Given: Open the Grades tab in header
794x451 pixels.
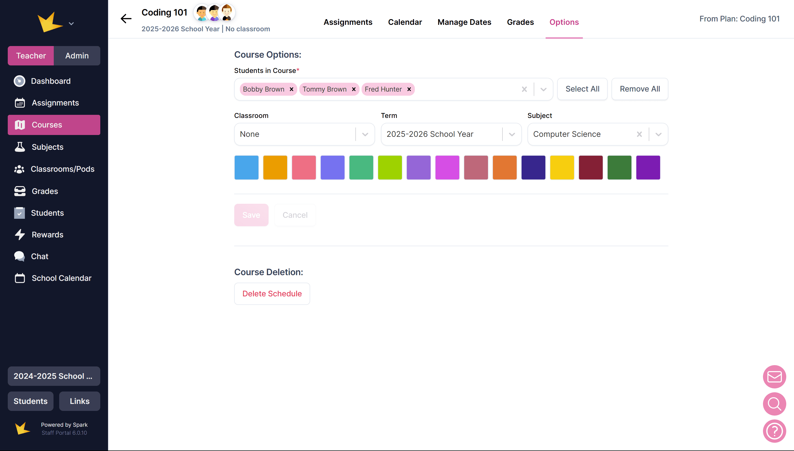Looking at the screenshot, I should coord(520,22).
